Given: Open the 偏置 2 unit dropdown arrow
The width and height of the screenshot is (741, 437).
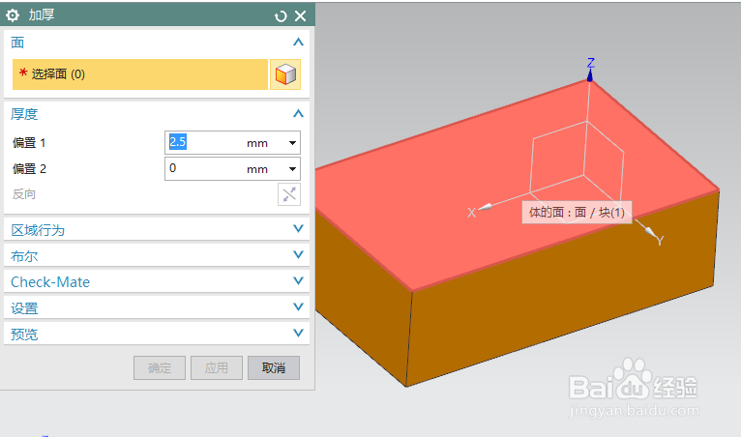Looking at the screenshot, I should pyautogui.click(x=292, y=168).
